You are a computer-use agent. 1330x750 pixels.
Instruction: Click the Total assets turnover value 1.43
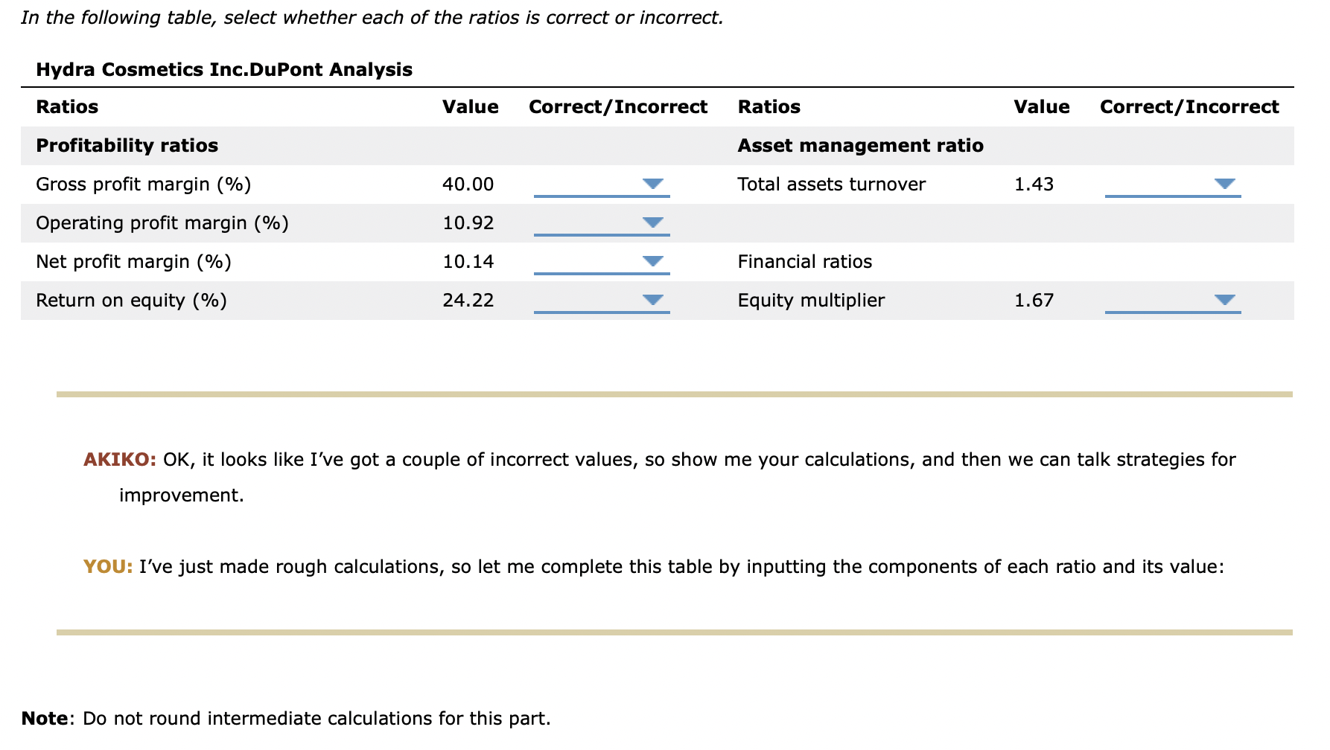(x=1034, y=184)
